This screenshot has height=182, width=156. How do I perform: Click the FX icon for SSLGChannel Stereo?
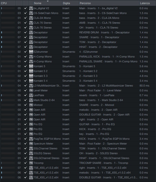pos(31,158)
